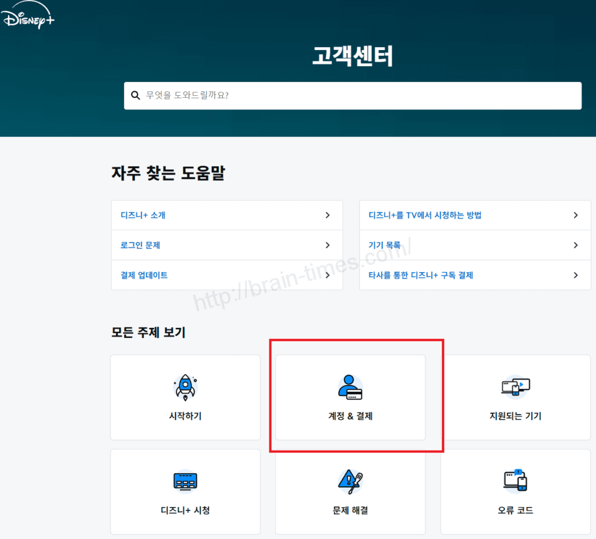This screenshot has width=596, height=539.
Task: Click the chevron beside 로그인 문제
Action: [x=328, y=245]
